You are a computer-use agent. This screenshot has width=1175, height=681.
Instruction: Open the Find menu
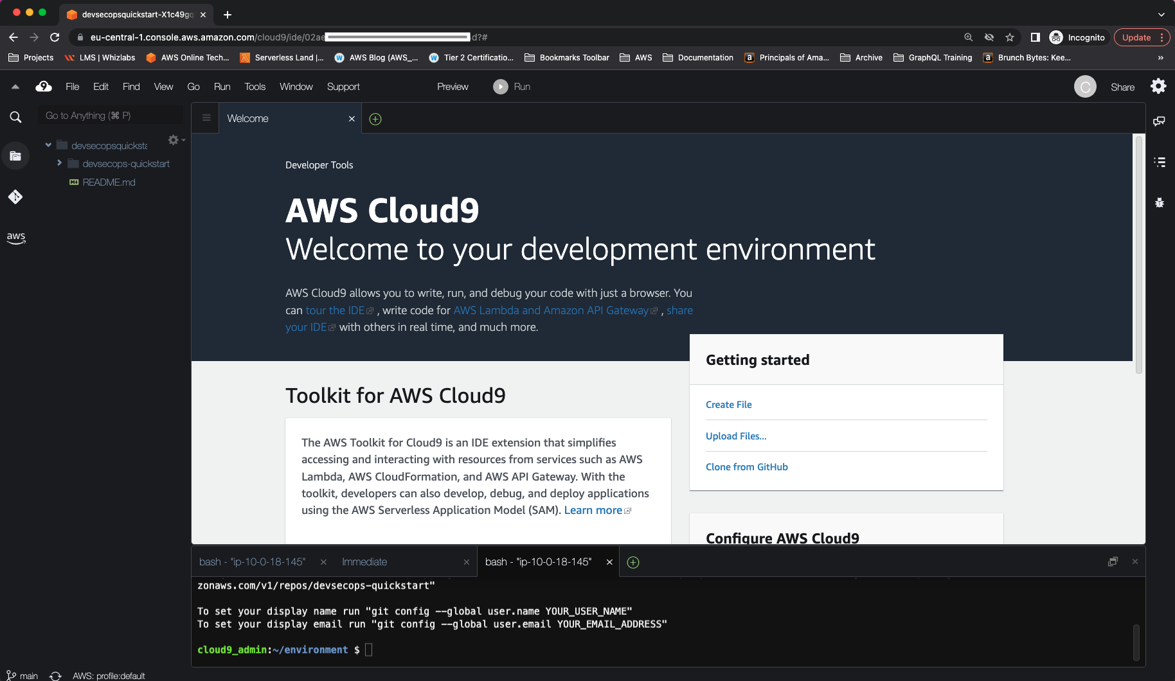(131, 87)
